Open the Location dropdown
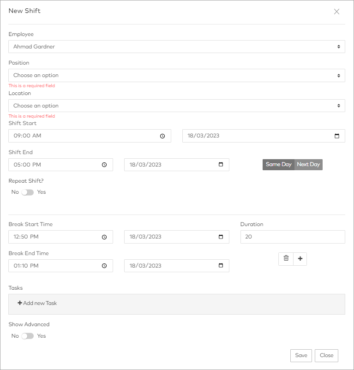The image size is (354, 370). click(x=177, y=106)
